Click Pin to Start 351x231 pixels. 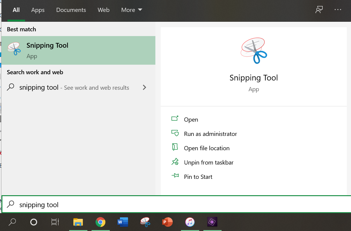pyautogui.click(x=198, y=176)
